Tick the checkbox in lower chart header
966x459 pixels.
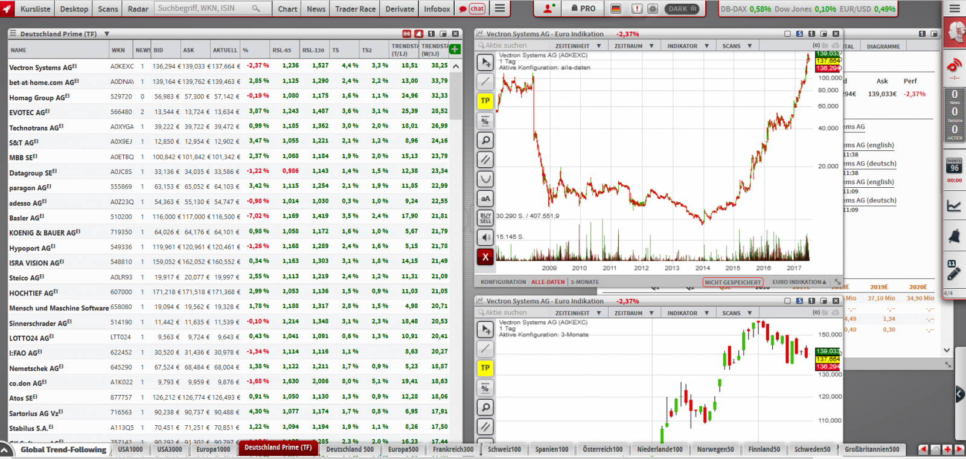pyautogui.click(x=787, y=301)
